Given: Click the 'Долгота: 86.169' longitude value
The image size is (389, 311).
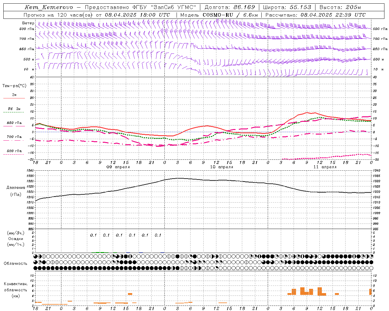Looking at the screenshot, I should coord(230,7).
